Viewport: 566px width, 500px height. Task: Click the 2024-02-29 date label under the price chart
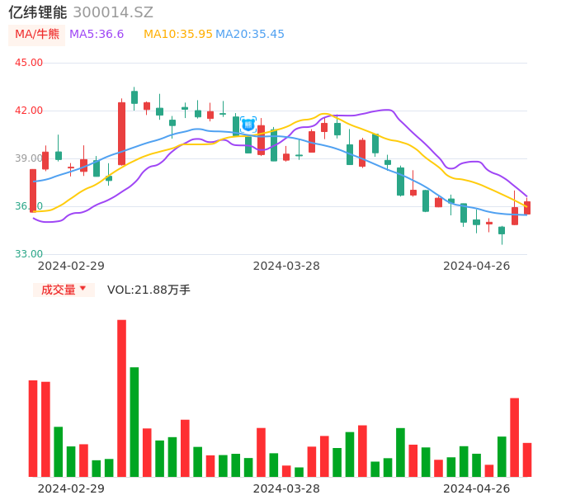click(x=71, y=266)
